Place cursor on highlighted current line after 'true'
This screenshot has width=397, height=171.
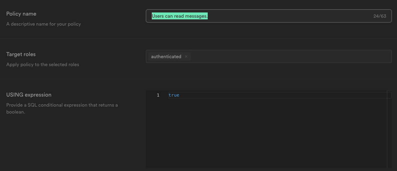[x=283, y=95]
